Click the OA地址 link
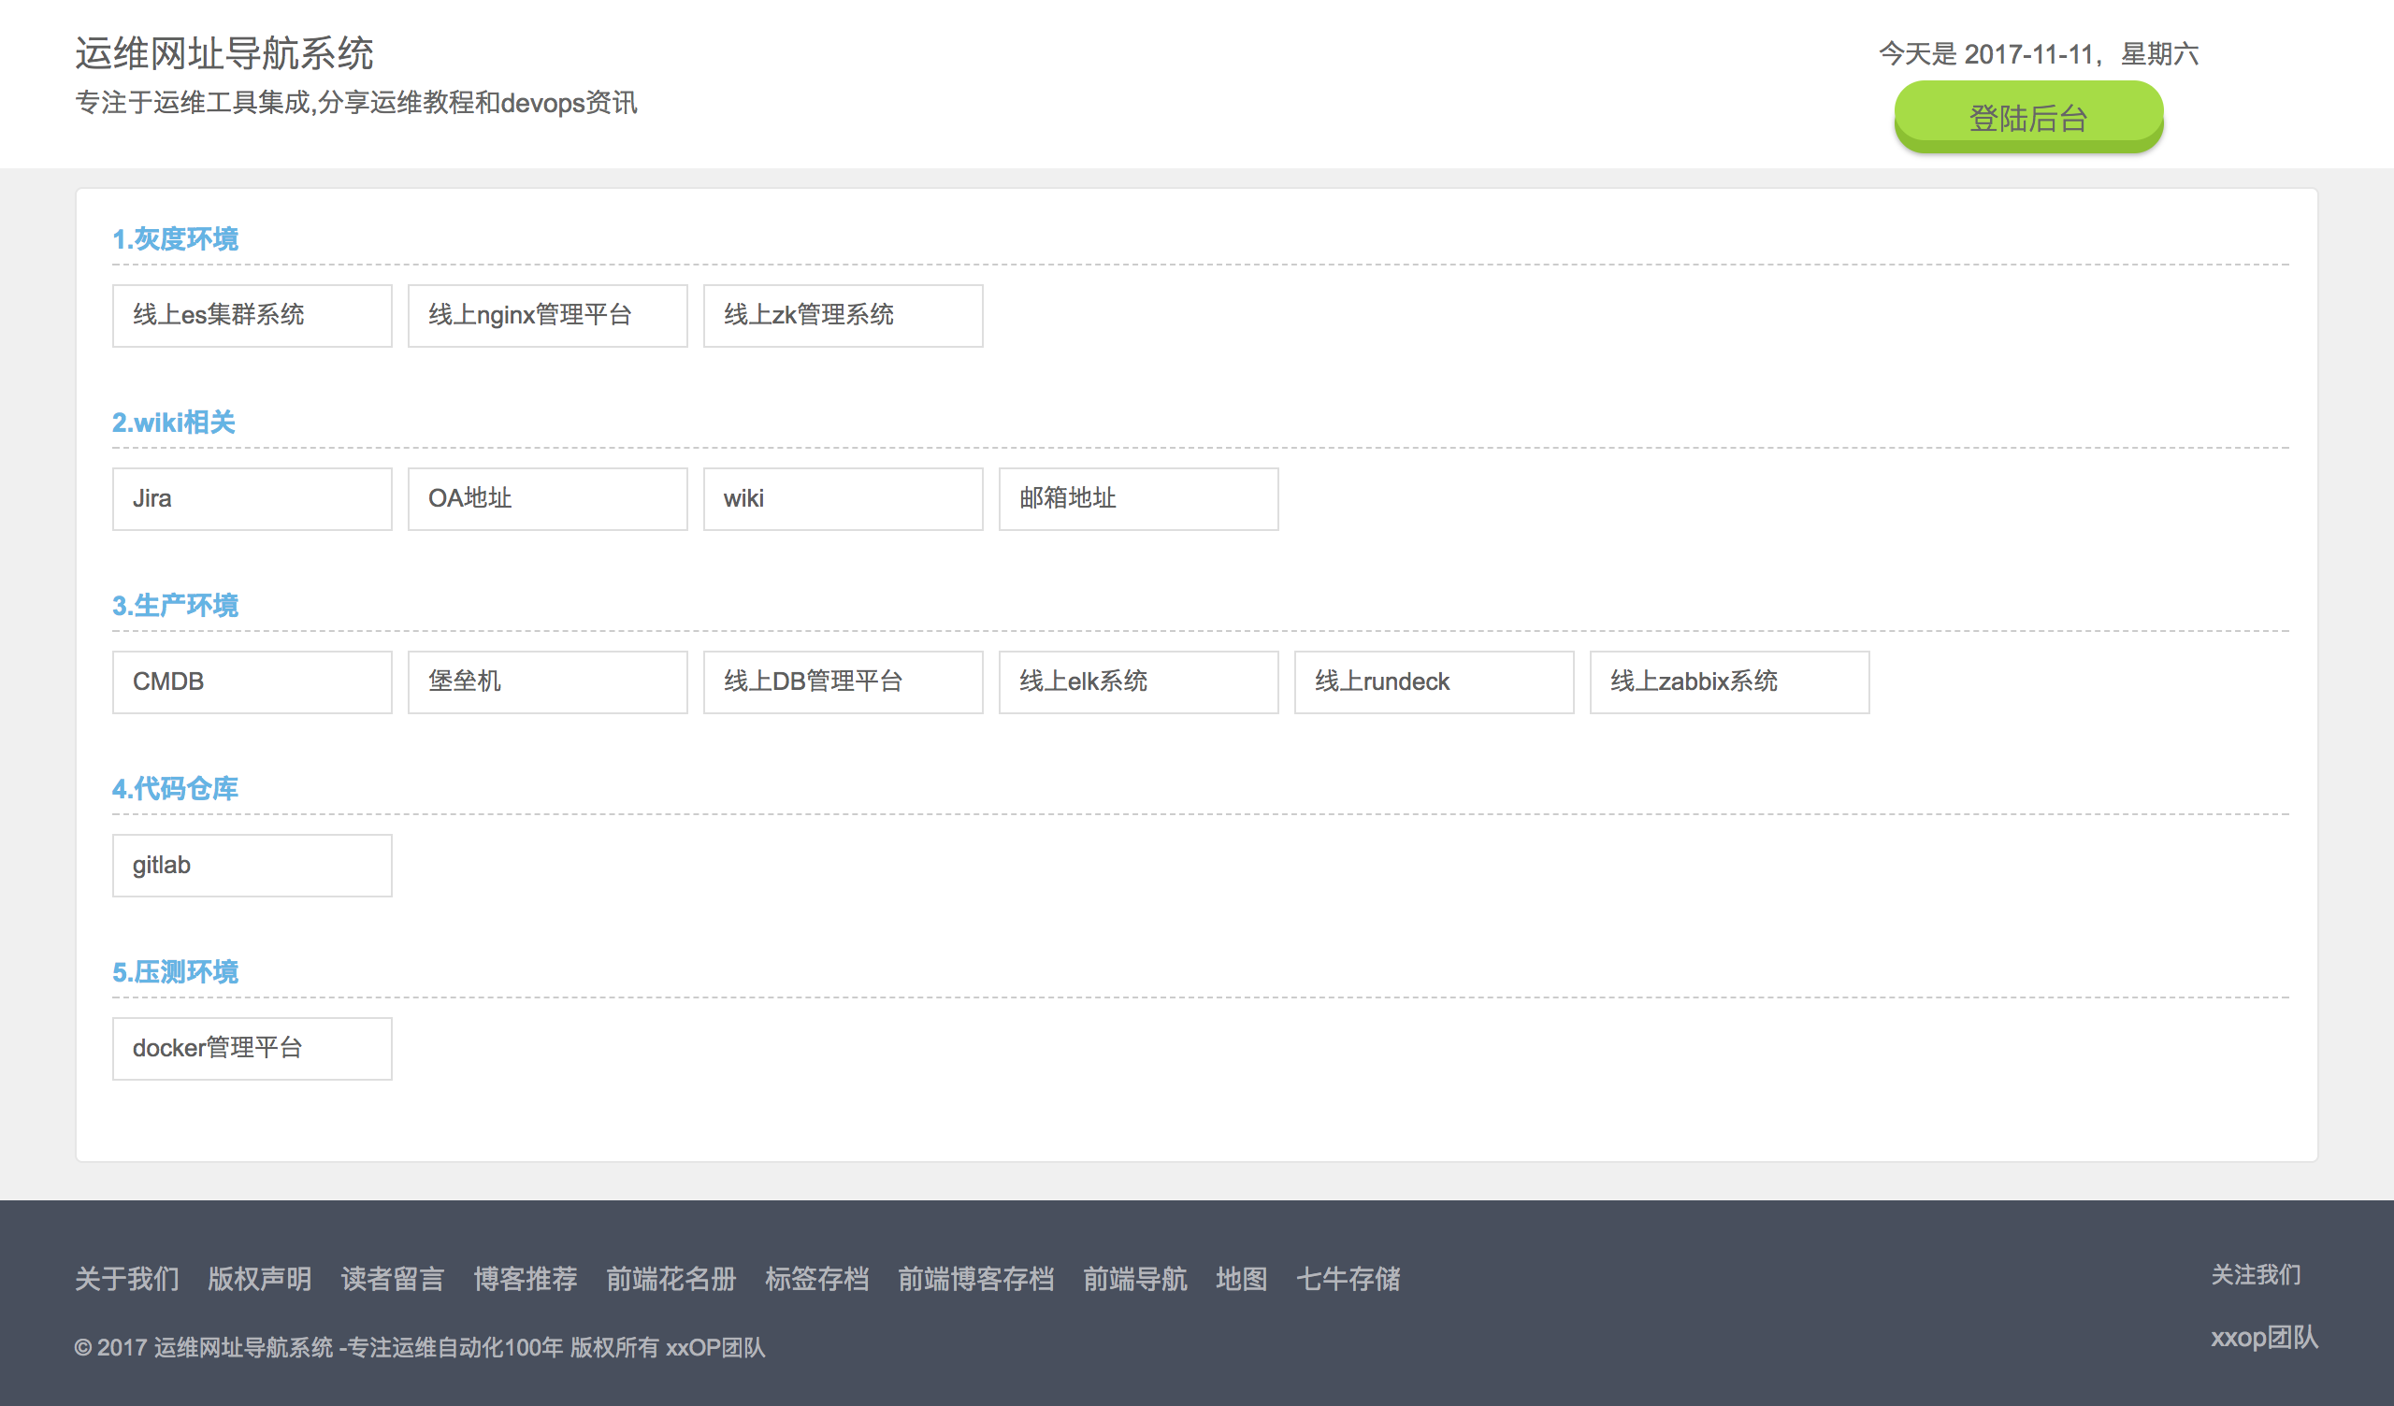Viewport: 2394px width, 1406px height. coord(547,499)
